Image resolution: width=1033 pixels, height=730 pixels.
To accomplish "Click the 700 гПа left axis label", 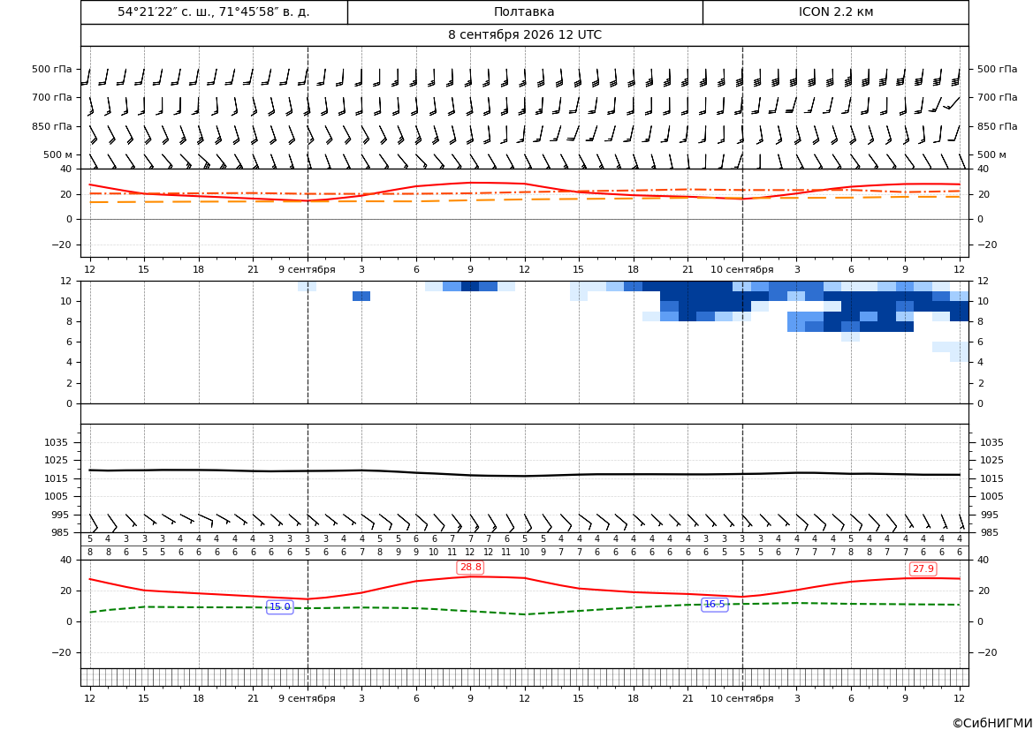I will (52, 97).
